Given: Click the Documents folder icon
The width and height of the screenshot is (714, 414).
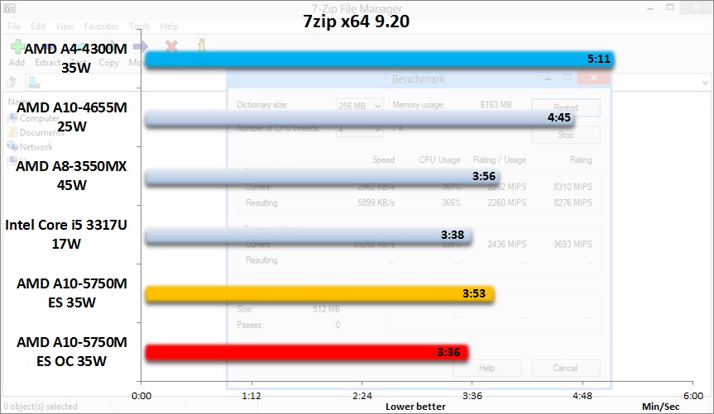Looking at the screenshot, I should [12, 132].
